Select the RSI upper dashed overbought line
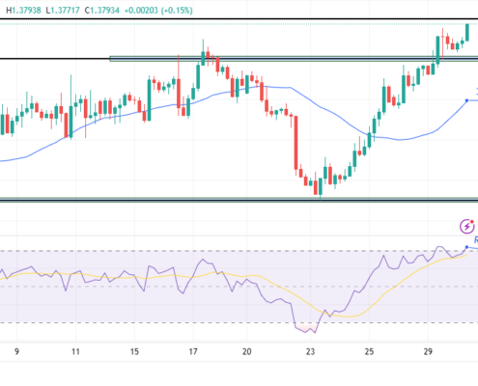This screenshot has height=386, width=478. pos(239,251)
